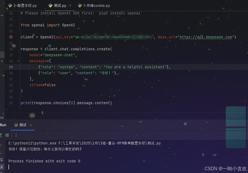This screenshot has width=248, height=173.
Task: Click the 'from openai import OpenAI' line
Action: click(48, 25)
